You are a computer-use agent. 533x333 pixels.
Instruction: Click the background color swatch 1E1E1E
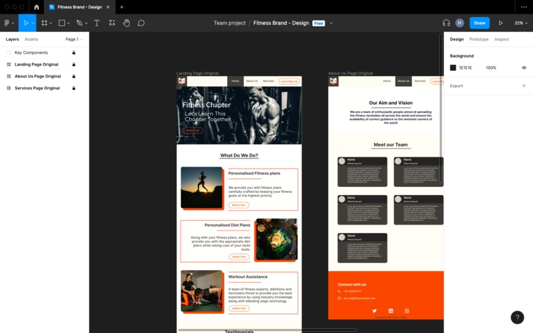click(x=453, y=67)
